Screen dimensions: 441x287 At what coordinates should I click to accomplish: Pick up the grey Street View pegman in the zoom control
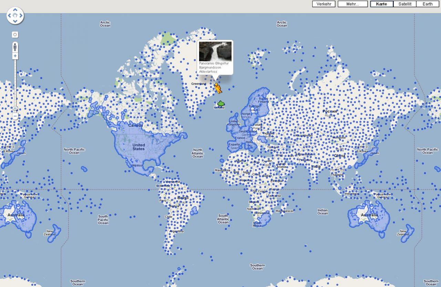click(15, 47)
